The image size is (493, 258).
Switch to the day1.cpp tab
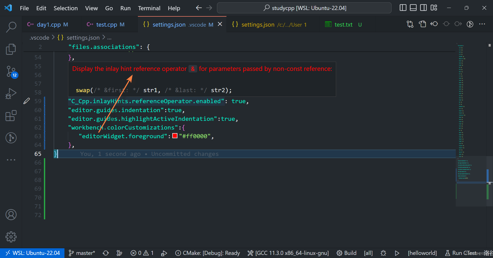(x=52, y=25)
